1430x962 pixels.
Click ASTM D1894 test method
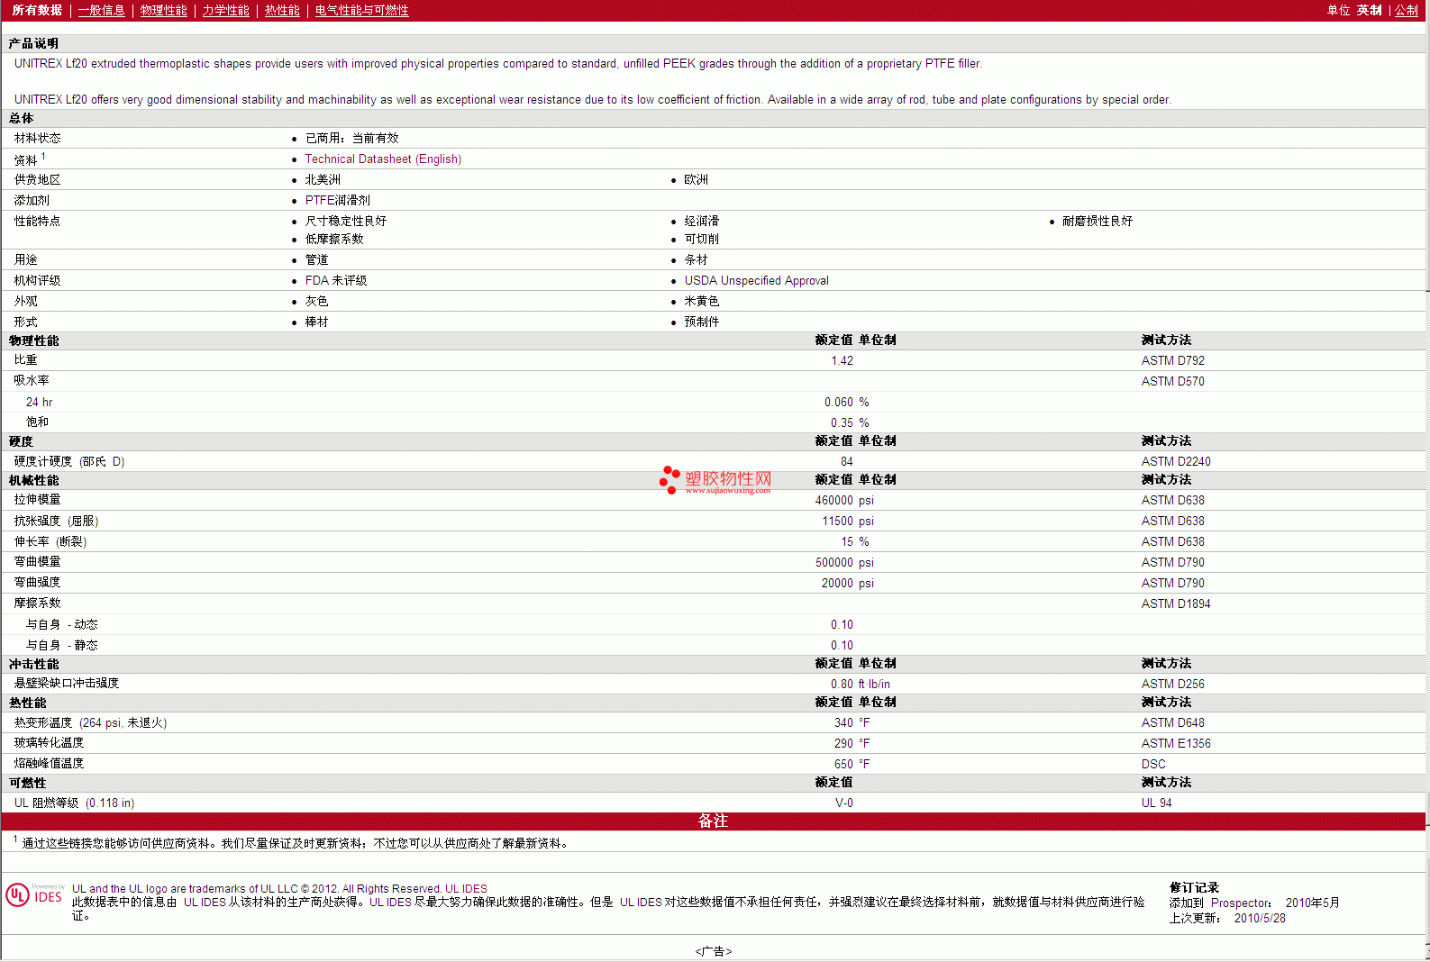1176,604
